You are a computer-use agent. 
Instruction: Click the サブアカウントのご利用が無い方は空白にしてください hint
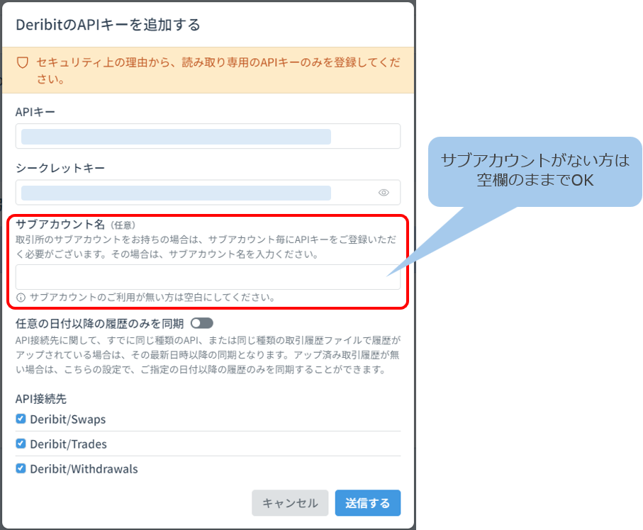[x=152, y=297]
